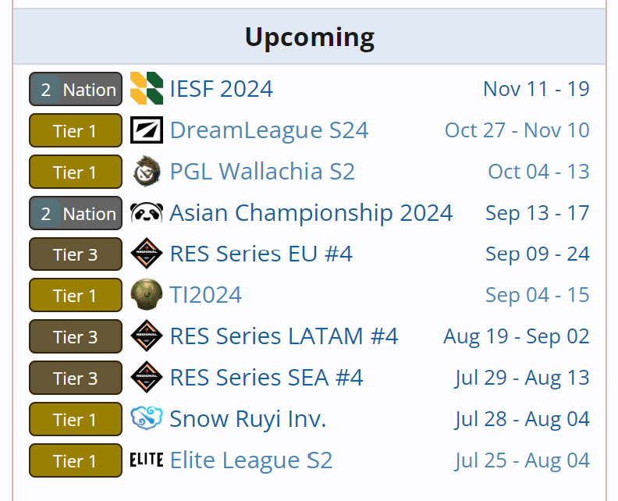Click the RES Series SEA #4 logo

[147, 378]
